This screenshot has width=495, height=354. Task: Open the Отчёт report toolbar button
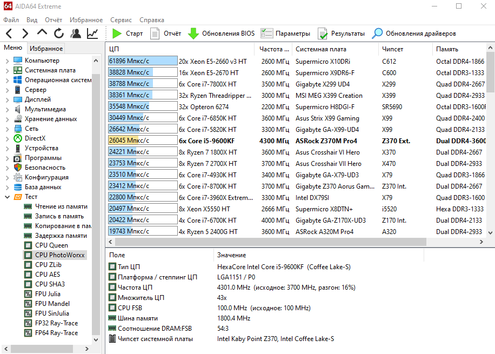(x=166, y=34)
